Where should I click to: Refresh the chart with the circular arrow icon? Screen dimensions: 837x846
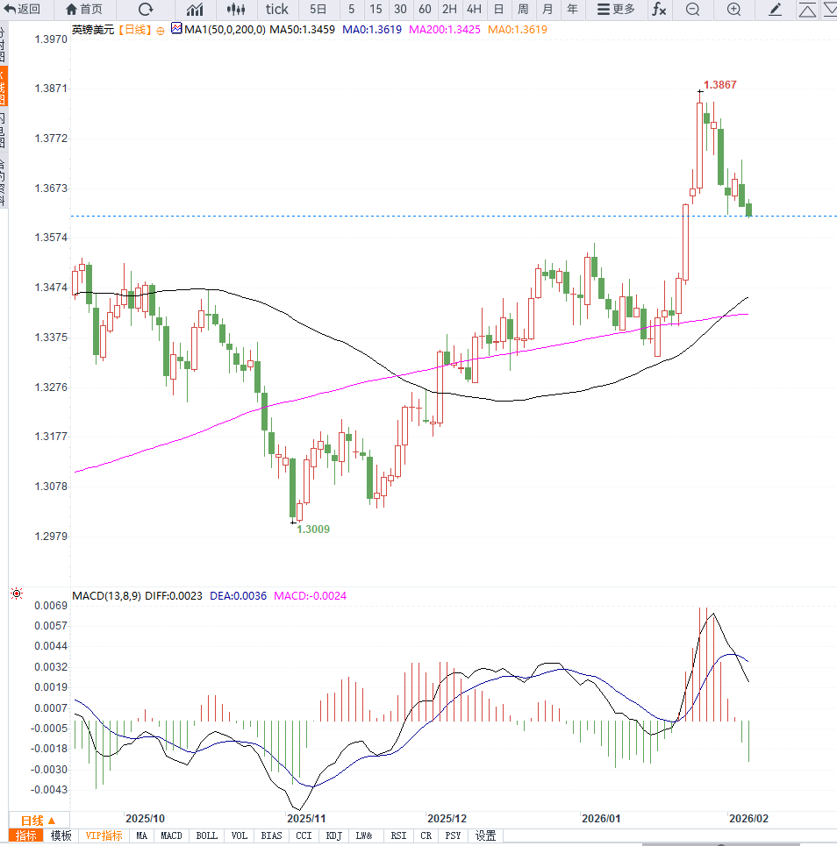click(x=146, y=9)
